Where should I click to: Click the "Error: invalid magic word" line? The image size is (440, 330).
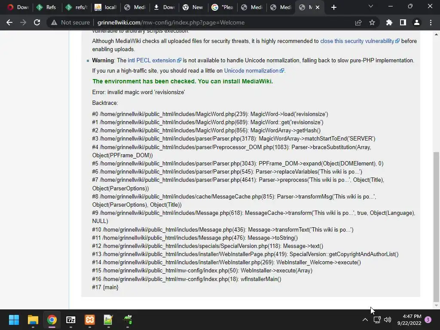(138, 92)
